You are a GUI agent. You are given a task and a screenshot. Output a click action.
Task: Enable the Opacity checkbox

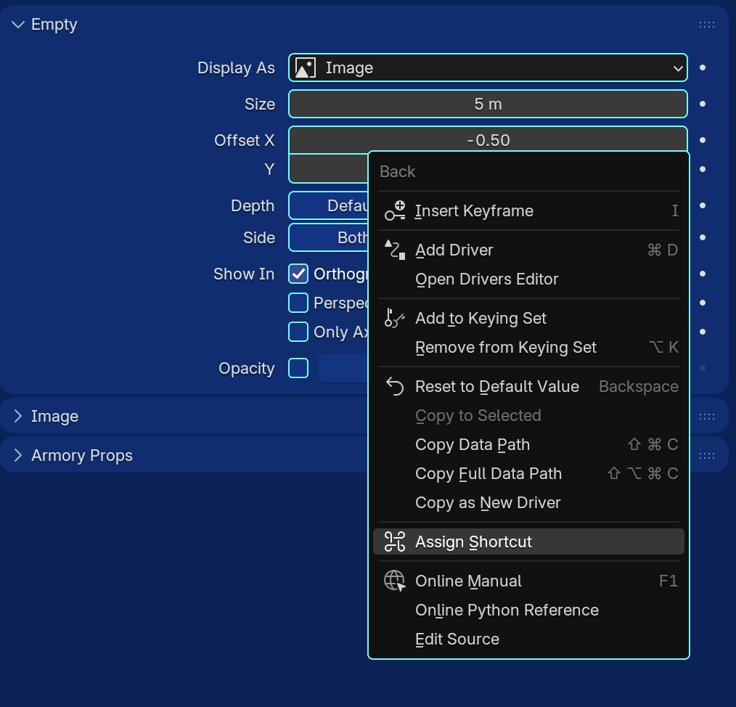point(298,368)
